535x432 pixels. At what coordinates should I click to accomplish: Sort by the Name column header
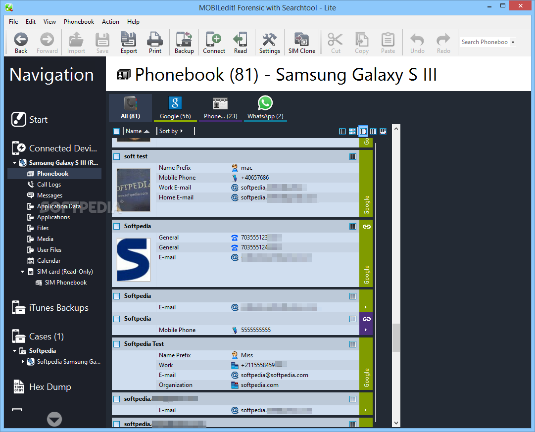point(137,131)
